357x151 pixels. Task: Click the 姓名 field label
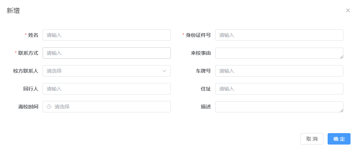click(33, 35)
